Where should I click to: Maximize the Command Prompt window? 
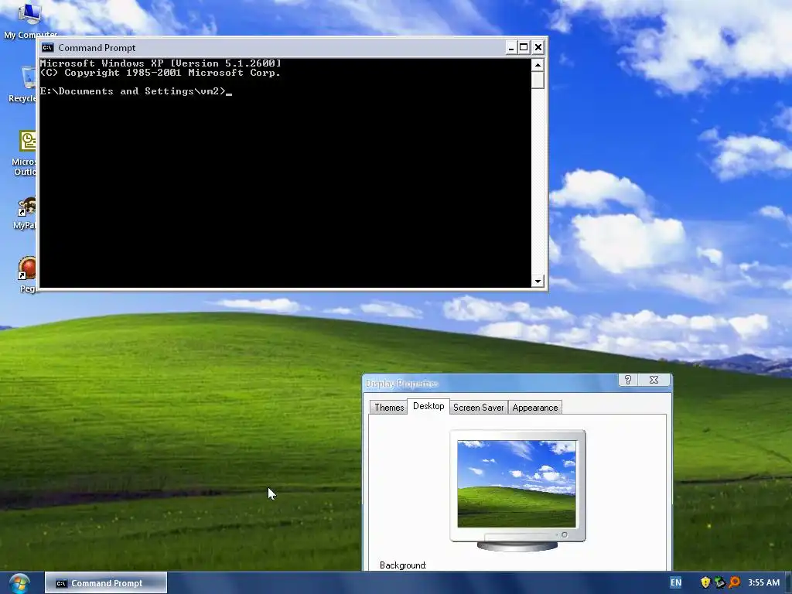point(524,47)
